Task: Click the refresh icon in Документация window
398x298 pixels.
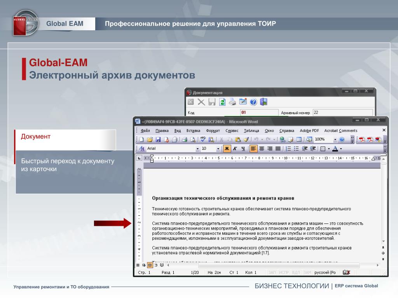Action: pyautogui.click(x=222, y=102)
